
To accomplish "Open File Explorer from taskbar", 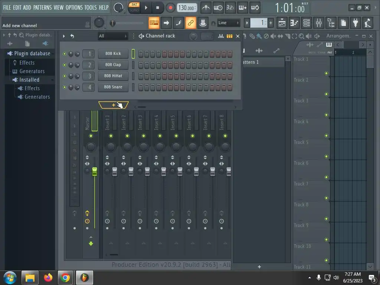I will pos(30,278).
